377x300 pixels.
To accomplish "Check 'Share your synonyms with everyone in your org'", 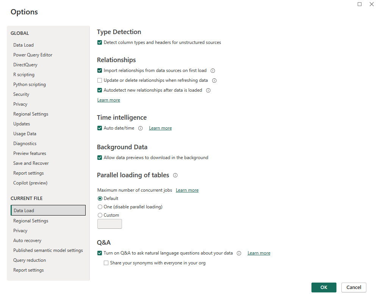I will point(106,263).
